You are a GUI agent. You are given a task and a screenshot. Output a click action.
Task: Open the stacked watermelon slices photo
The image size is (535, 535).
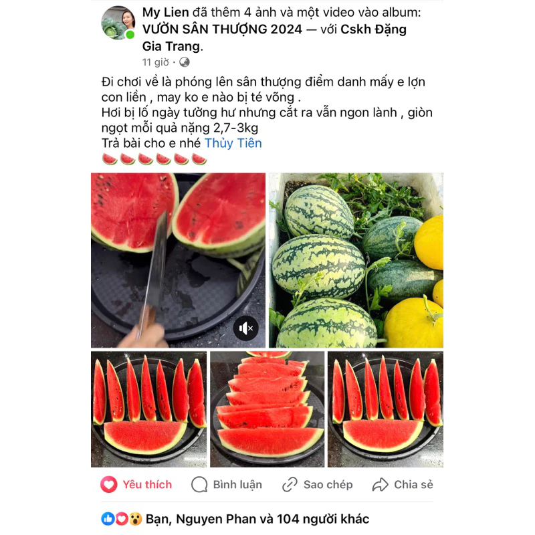[x=267, y=409]
